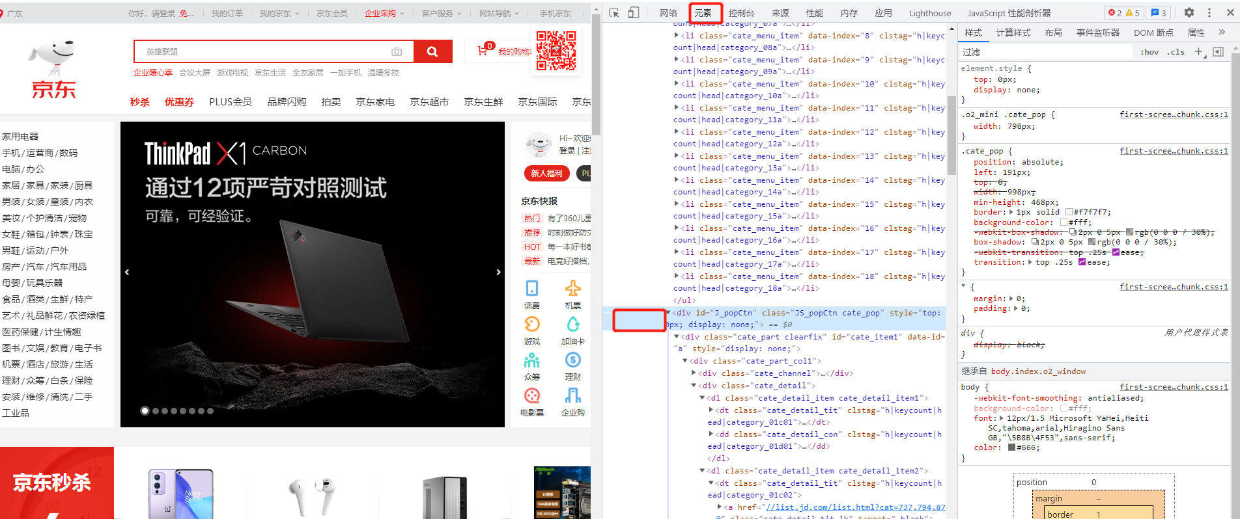Expand margin shorthand in universal rule
The width and height of the screenshot is (1240, 519).
(1011, 299)
